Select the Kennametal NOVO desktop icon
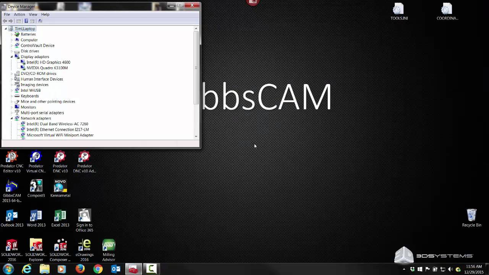Viewport: 489px width, 275px height. click(x=60, y=189)
